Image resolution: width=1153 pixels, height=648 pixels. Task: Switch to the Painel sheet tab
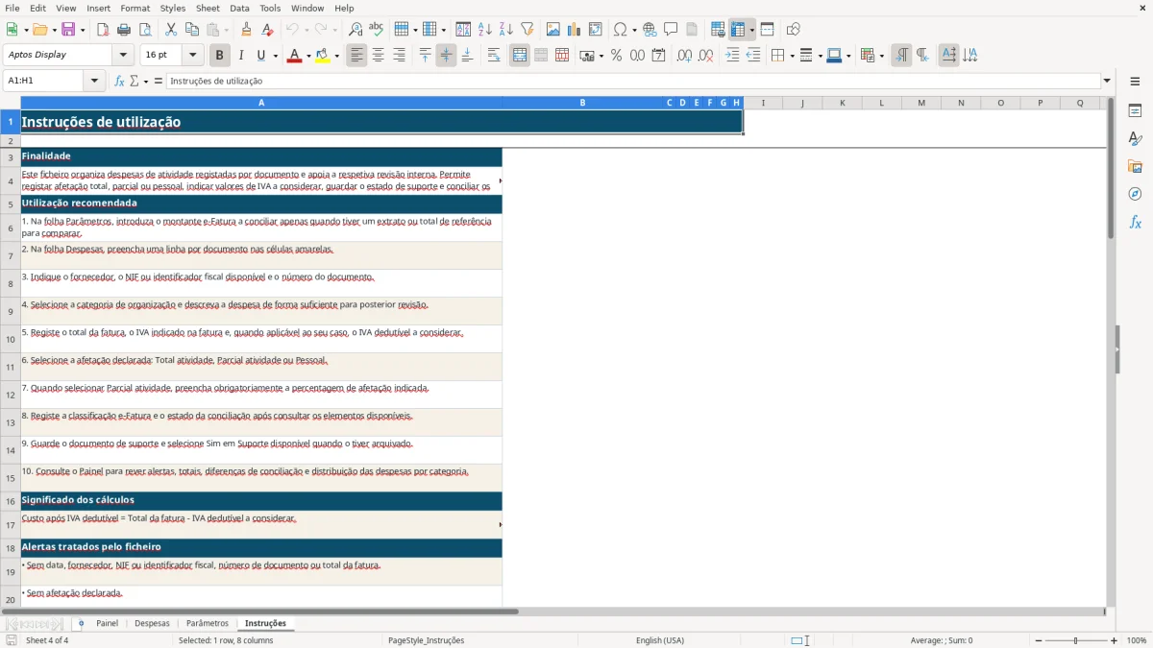(x=107, y=623)
